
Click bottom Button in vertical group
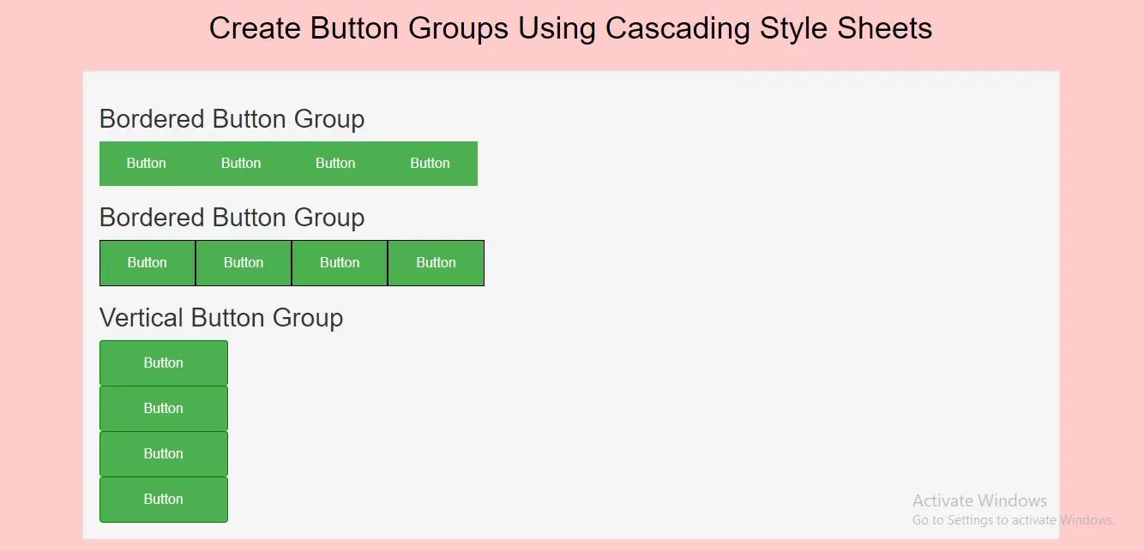pos(164,500)
